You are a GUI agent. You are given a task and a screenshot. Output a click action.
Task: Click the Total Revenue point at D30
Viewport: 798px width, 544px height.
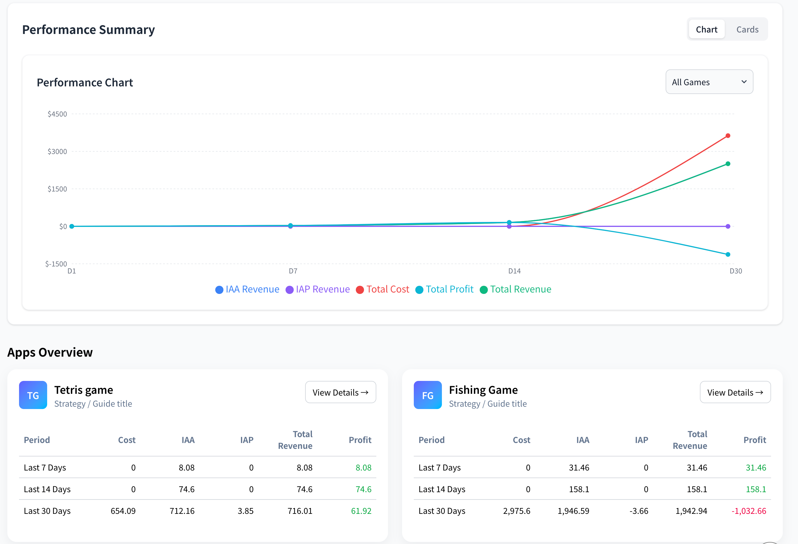(728, 164)
